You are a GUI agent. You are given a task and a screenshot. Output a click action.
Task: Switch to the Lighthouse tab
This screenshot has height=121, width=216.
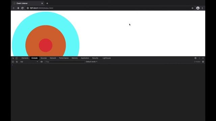pyautogui.click(x=107, y=58)
